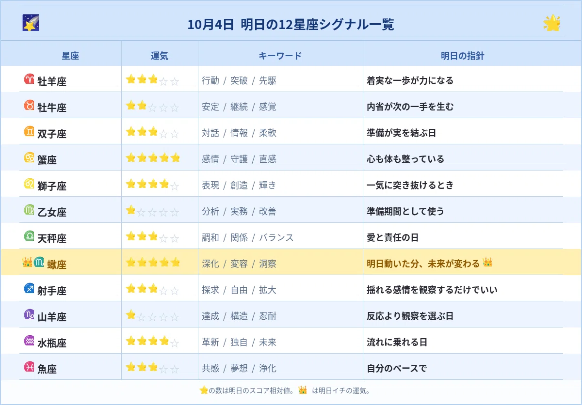Click the guidance text 着実な一歩が力になる

click(x=410, y=80)
